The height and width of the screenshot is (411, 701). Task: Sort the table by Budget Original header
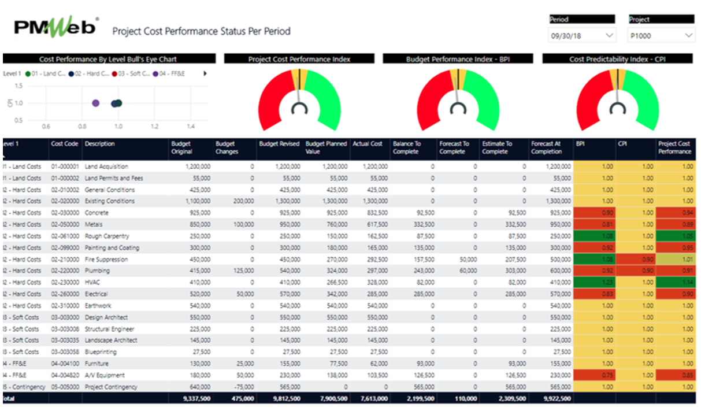click(184, 147)
